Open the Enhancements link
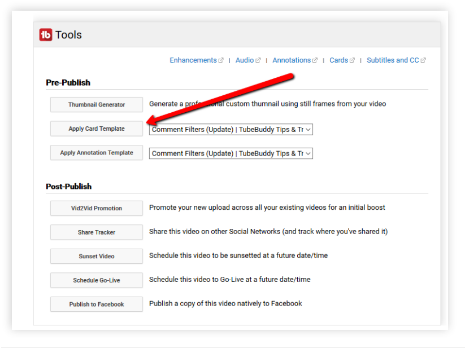Viewport: 465px width, 349px height. 193,60
